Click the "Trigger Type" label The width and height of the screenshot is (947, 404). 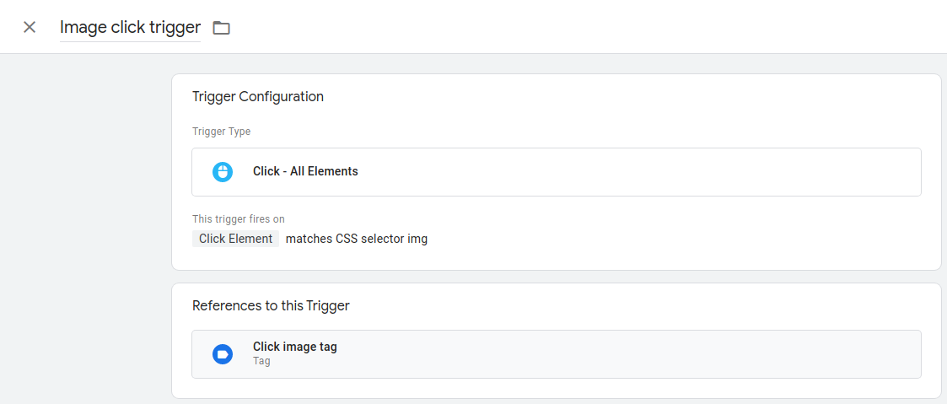221,132
